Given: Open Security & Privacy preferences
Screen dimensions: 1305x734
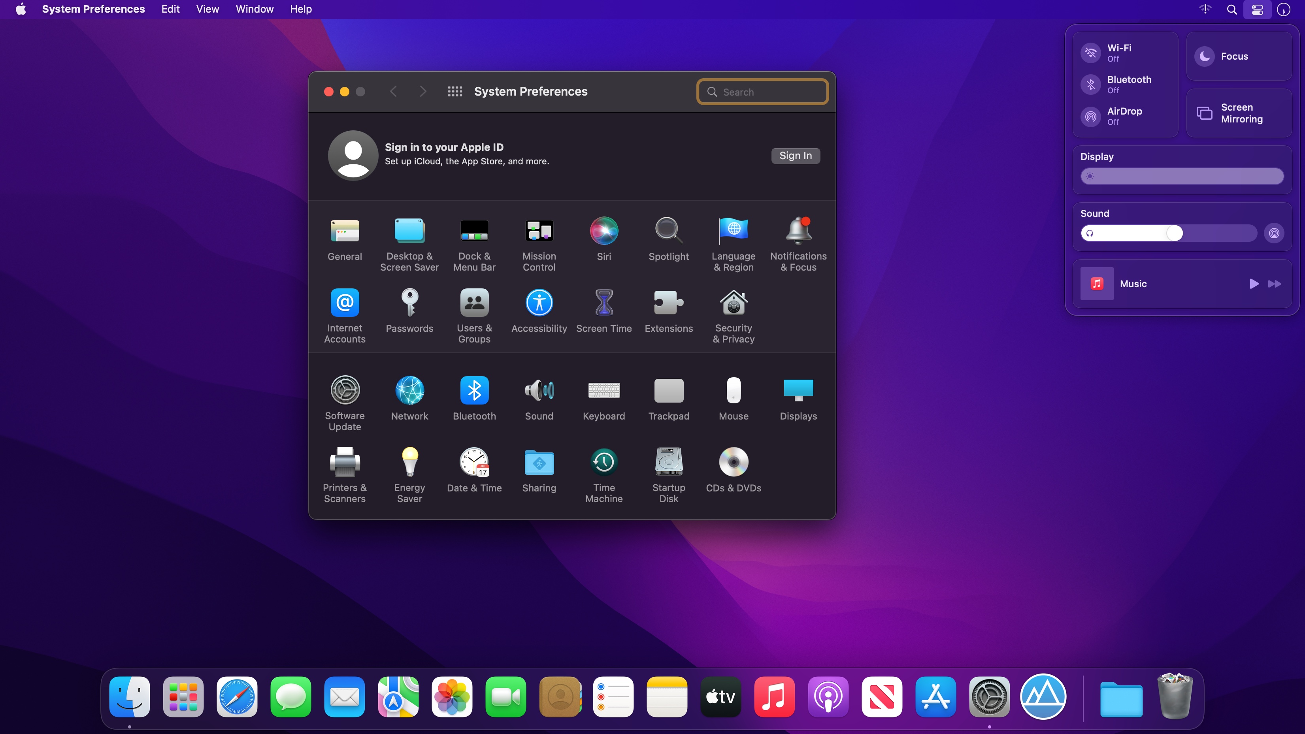Looking at the screenshot, I should [734, 316].
